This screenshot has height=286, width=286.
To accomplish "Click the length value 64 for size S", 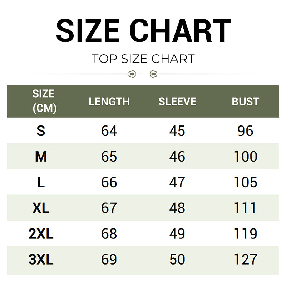I will coord(109,131).
